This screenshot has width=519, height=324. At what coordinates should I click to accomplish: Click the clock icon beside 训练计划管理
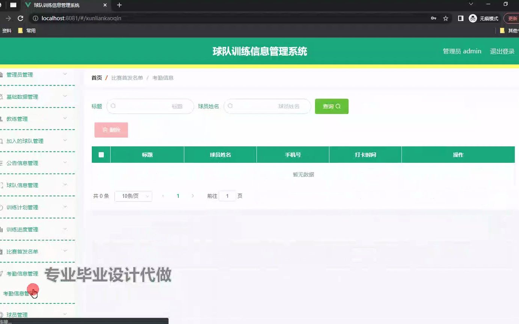(x=1, y=207)
